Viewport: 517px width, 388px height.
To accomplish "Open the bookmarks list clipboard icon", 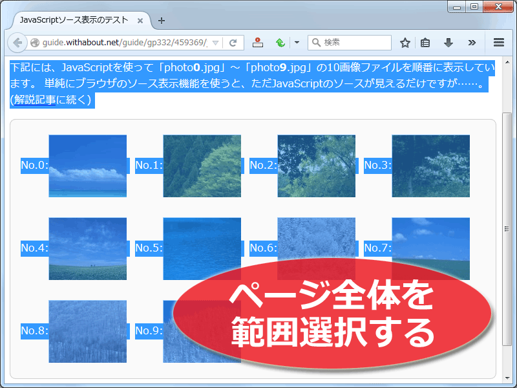I will (x=425, y=43).
